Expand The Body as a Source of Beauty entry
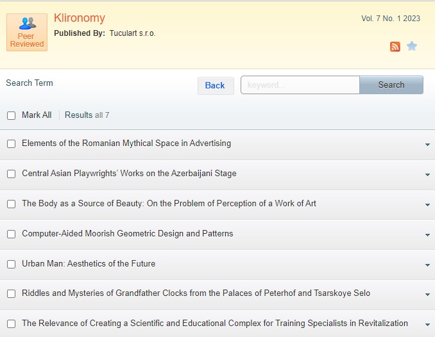Viewport: 435px width, 337px height. click(x=427, y=205)
